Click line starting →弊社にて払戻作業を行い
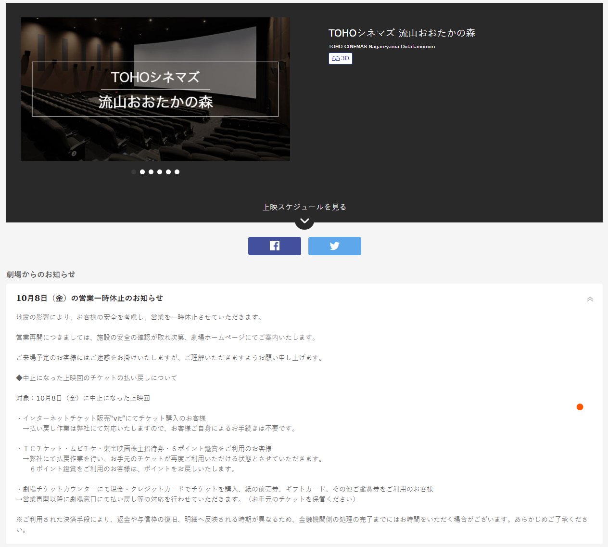The image size is (608, 547). [174, 459]
